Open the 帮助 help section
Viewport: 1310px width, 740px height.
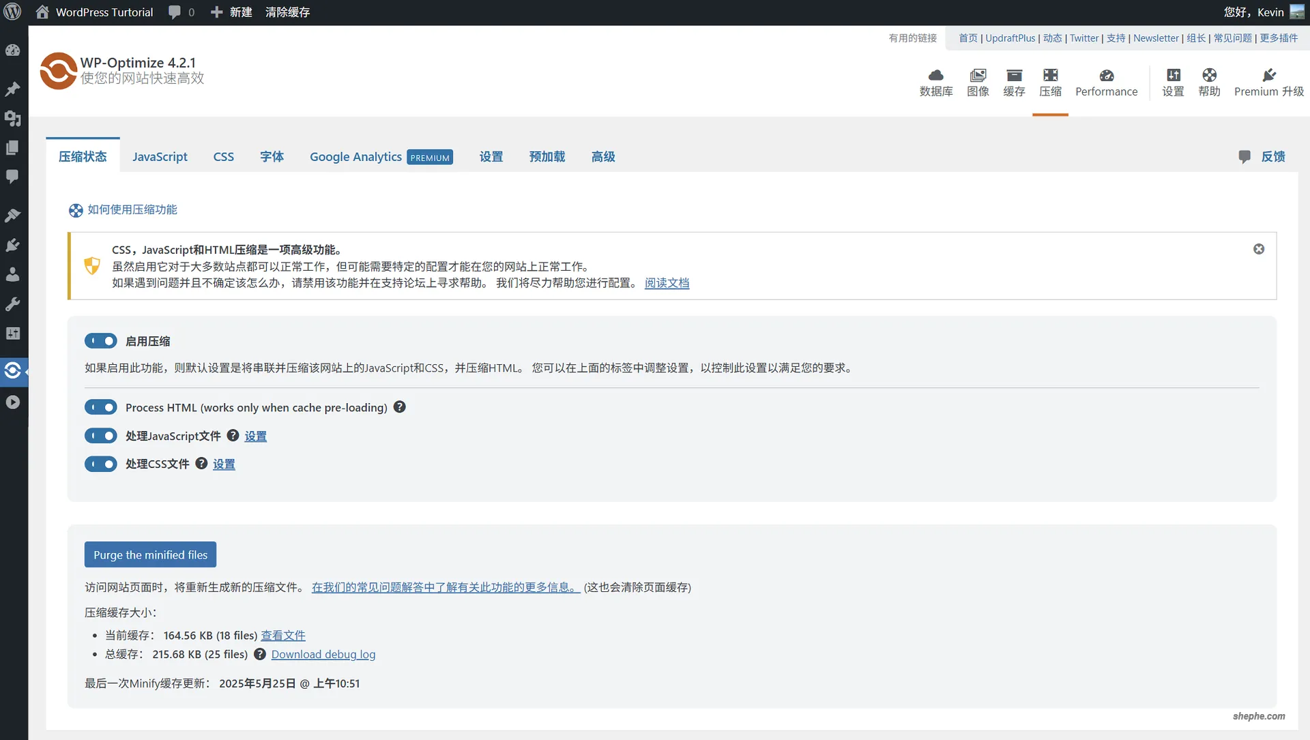click(x=1208, y=82)
